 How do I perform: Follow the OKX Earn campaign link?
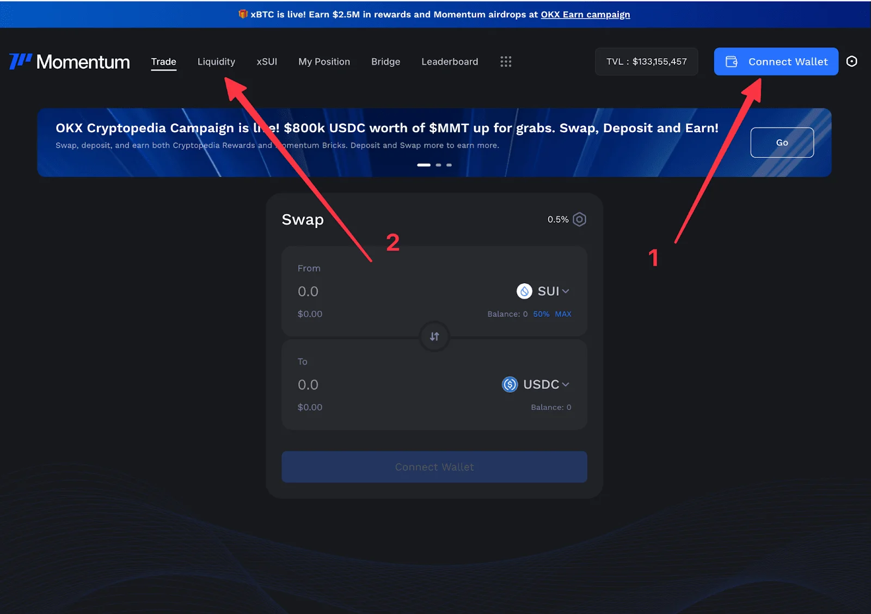[585, 14]
